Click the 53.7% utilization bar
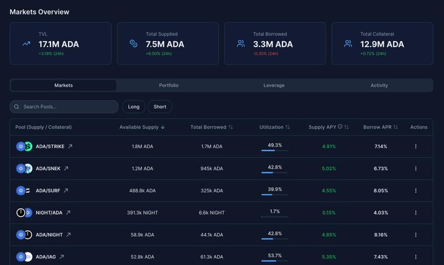 click(275, 261)
